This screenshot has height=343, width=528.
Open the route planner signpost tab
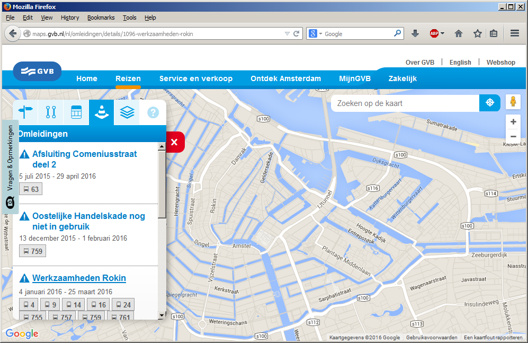[25, 112]
